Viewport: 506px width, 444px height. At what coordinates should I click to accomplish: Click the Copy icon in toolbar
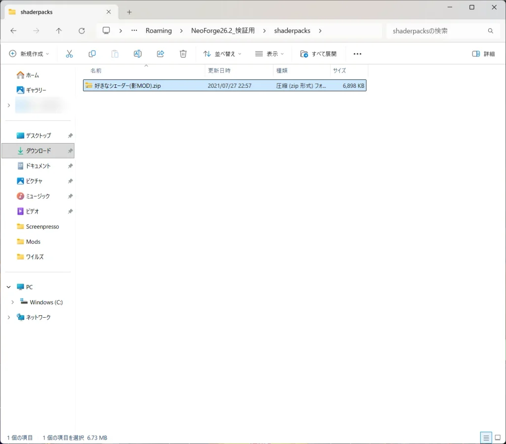coord(92,54)
